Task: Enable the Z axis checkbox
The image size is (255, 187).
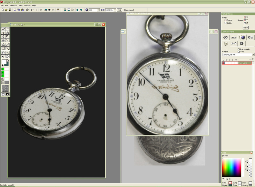Action: pyautogui.click(x=245, y=23)
